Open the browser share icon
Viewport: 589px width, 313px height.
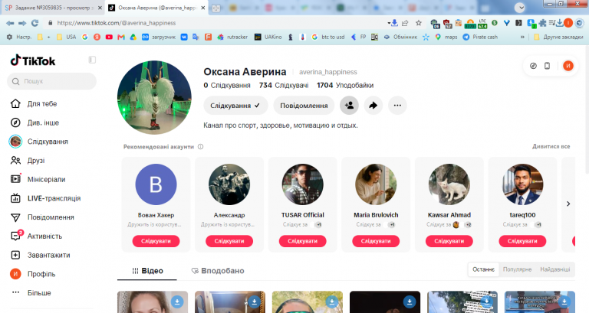point(405,23)
